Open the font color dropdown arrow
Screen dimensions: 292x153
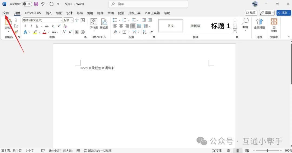(x=49, y=32)
